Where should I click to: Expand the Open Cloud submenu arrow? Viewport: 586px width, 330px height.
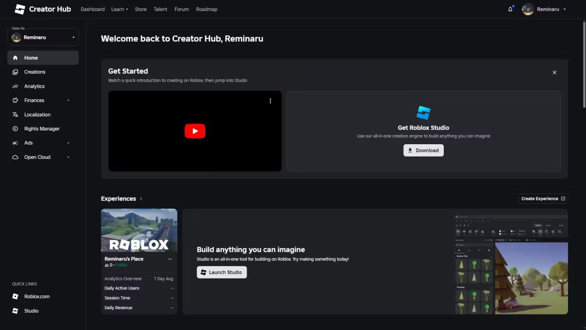[x=69, y=157]
